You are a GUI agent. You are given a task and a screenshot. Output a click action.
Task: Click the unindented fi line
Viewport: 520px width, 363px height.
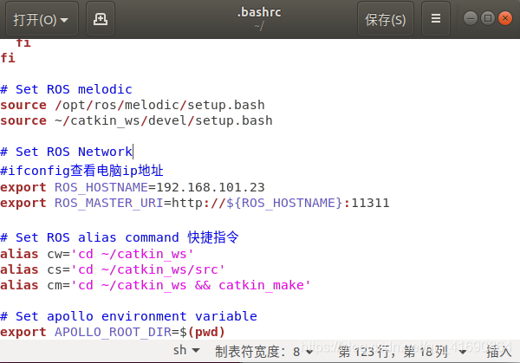click(x=8, y=58)
